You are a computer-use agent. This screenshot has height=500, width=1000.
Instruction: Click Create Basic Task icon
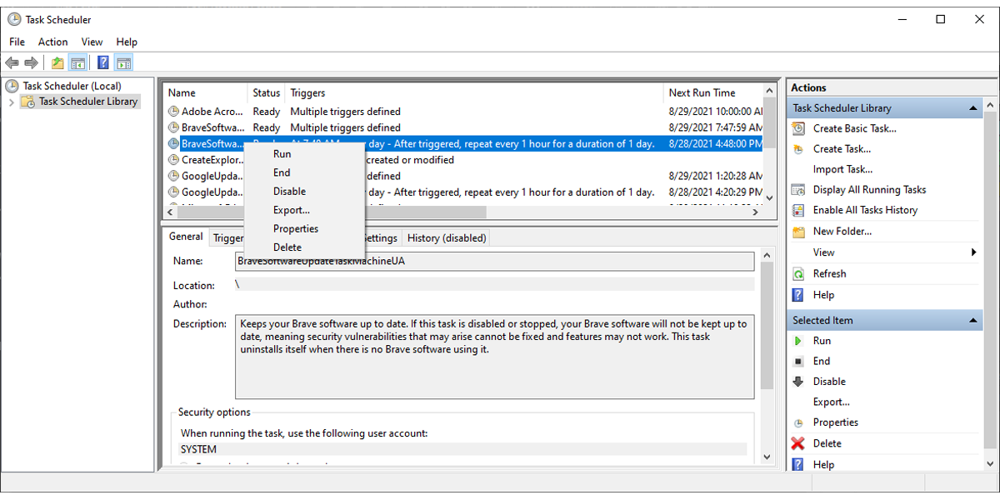798,128
